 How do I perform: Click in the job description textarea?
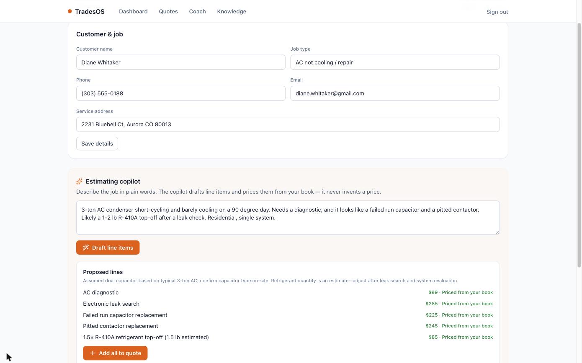click(x=288, y=217)
